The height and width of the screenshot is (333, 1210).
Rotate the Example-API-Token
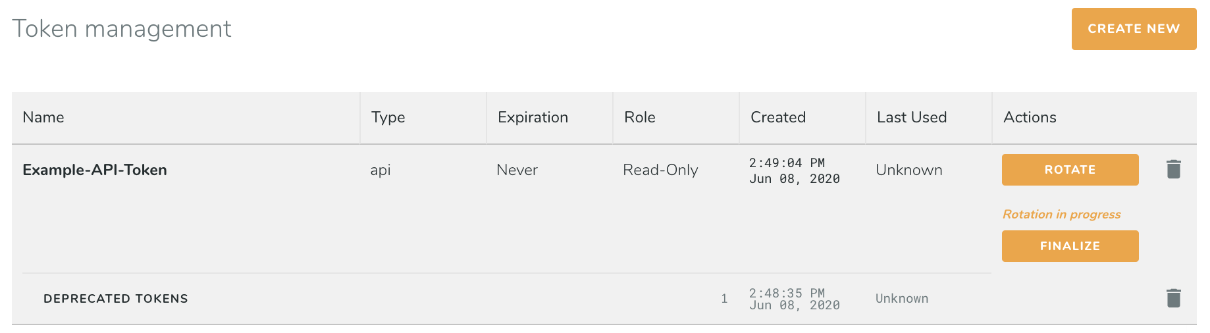point(1070,170)
